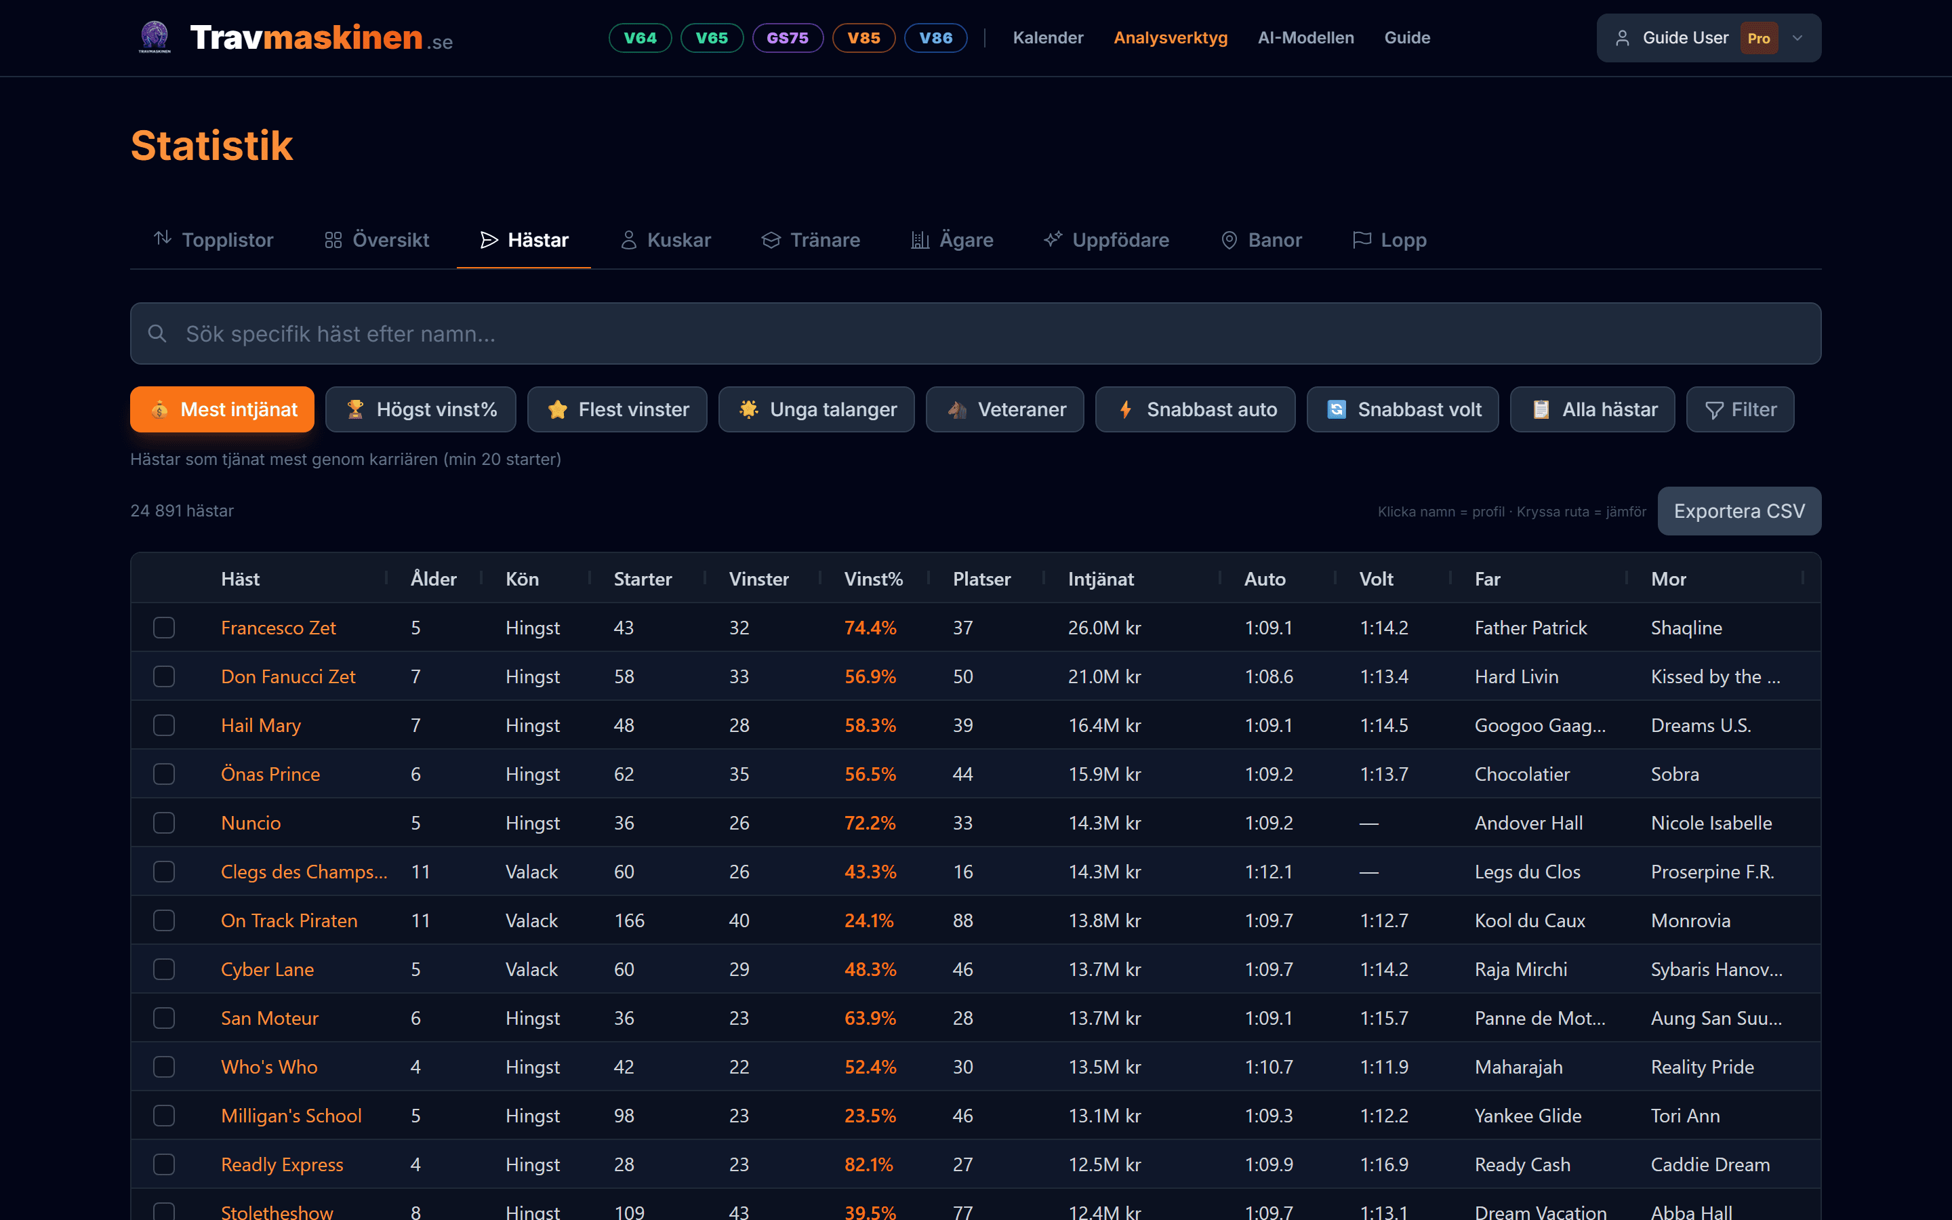Select the checkbox for Cyber Lane

click(x=164, y=969)
